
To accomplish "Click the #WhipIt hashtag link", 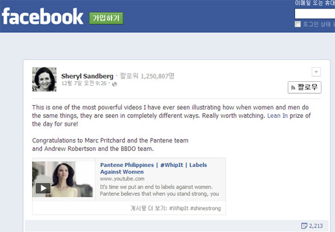I will pyautogui.click(x=178, y=208).
